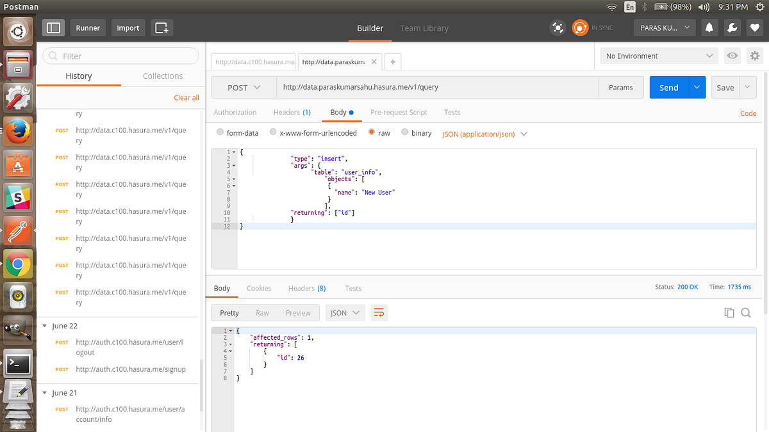Create a new tab with the plus icon
The height and width of the screenshot is (432, 769).
392,61
